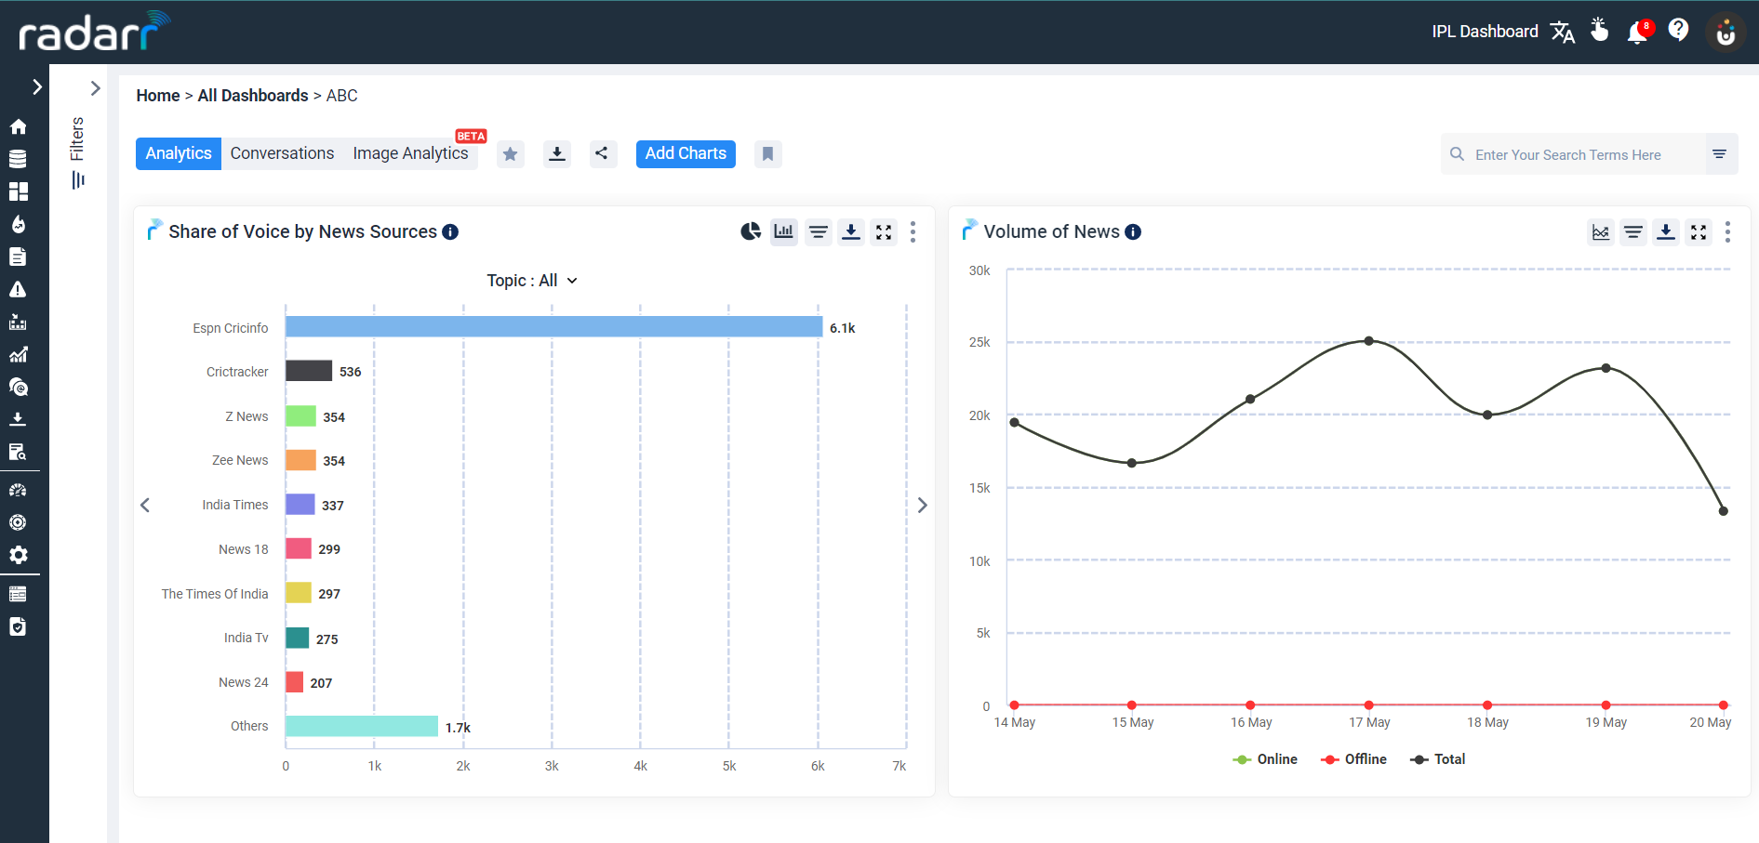Expand Volume of News chart to fullscreen
The height and width of the screenshot is (843, 1759).
(1699, 231)
